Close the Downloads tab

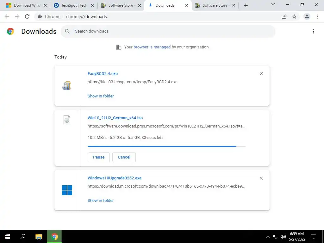pyautogui.click(x=187, y=5)
